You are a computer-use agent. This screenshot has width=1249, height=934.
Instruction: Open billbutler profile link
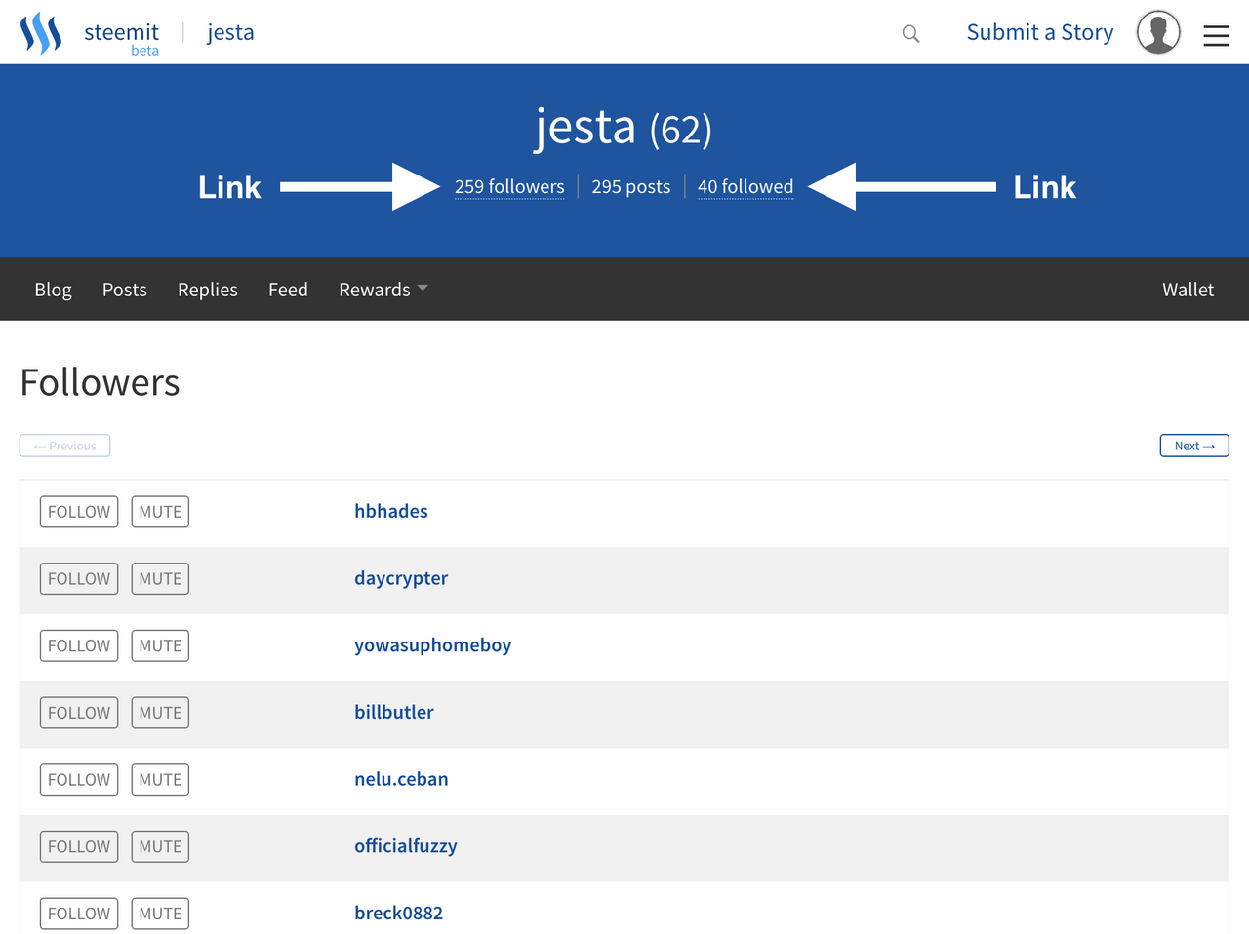click(x=394, y=712)
